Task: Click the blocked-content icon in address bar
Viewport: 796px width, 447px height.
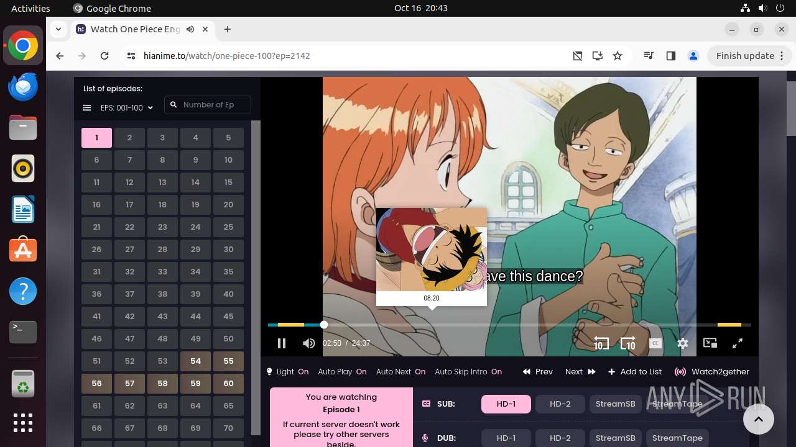Action: (578, 56)
